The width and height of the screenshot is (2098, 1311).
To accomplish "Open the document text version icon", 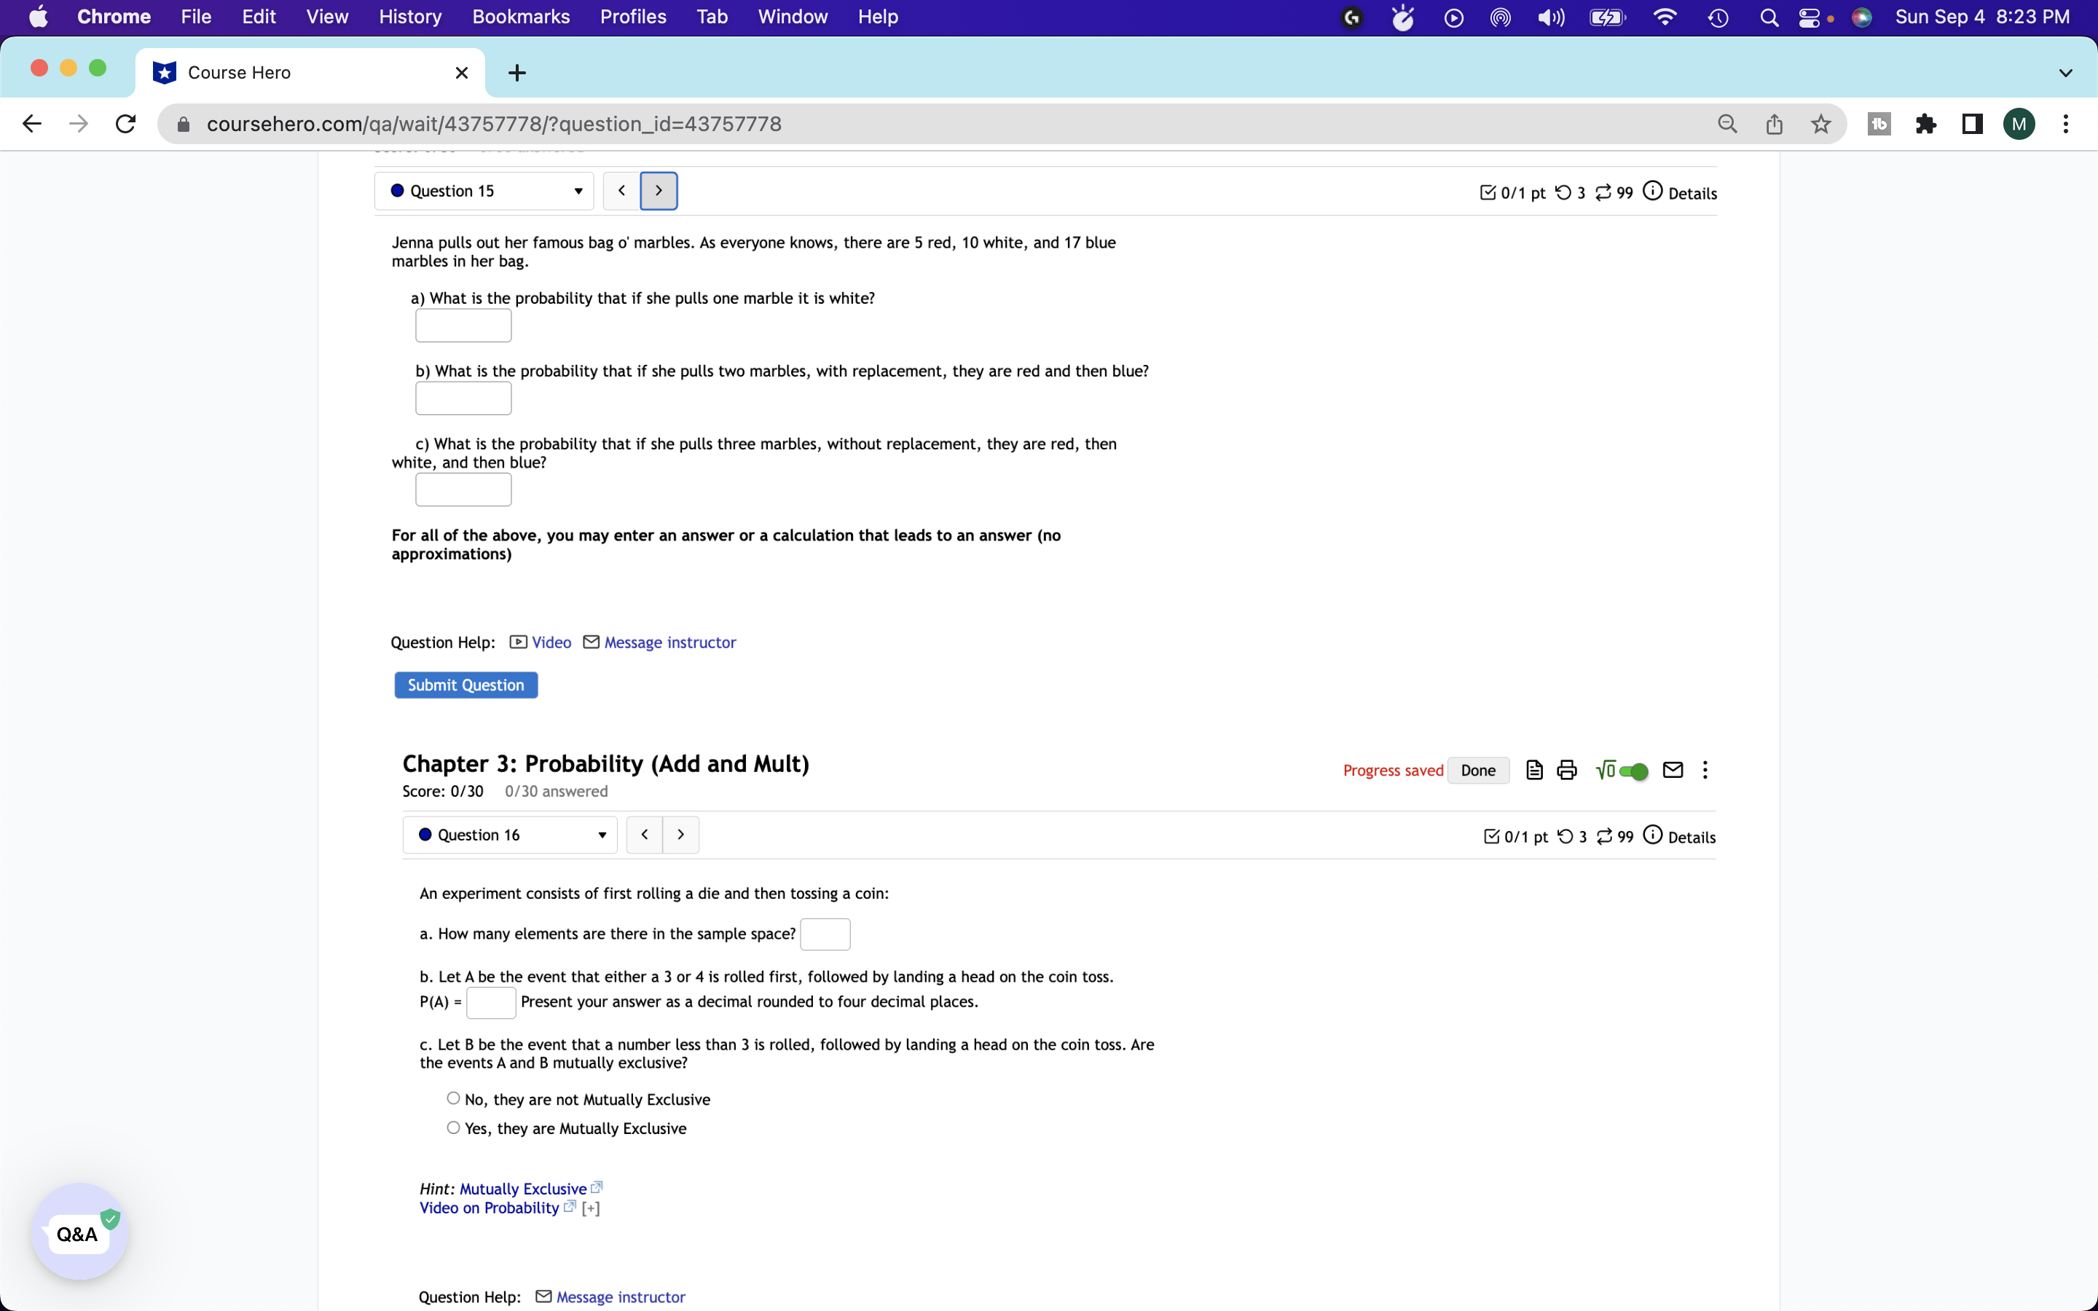I will [x=1533, y=770].
